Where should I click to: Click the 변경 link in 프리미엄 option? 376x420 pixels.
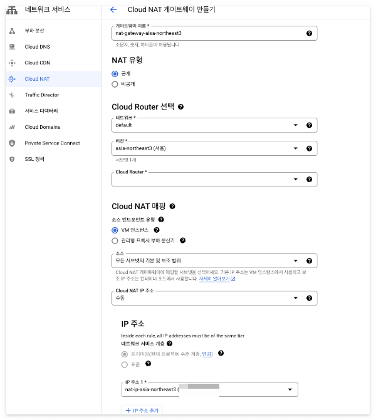pos(207,354)
